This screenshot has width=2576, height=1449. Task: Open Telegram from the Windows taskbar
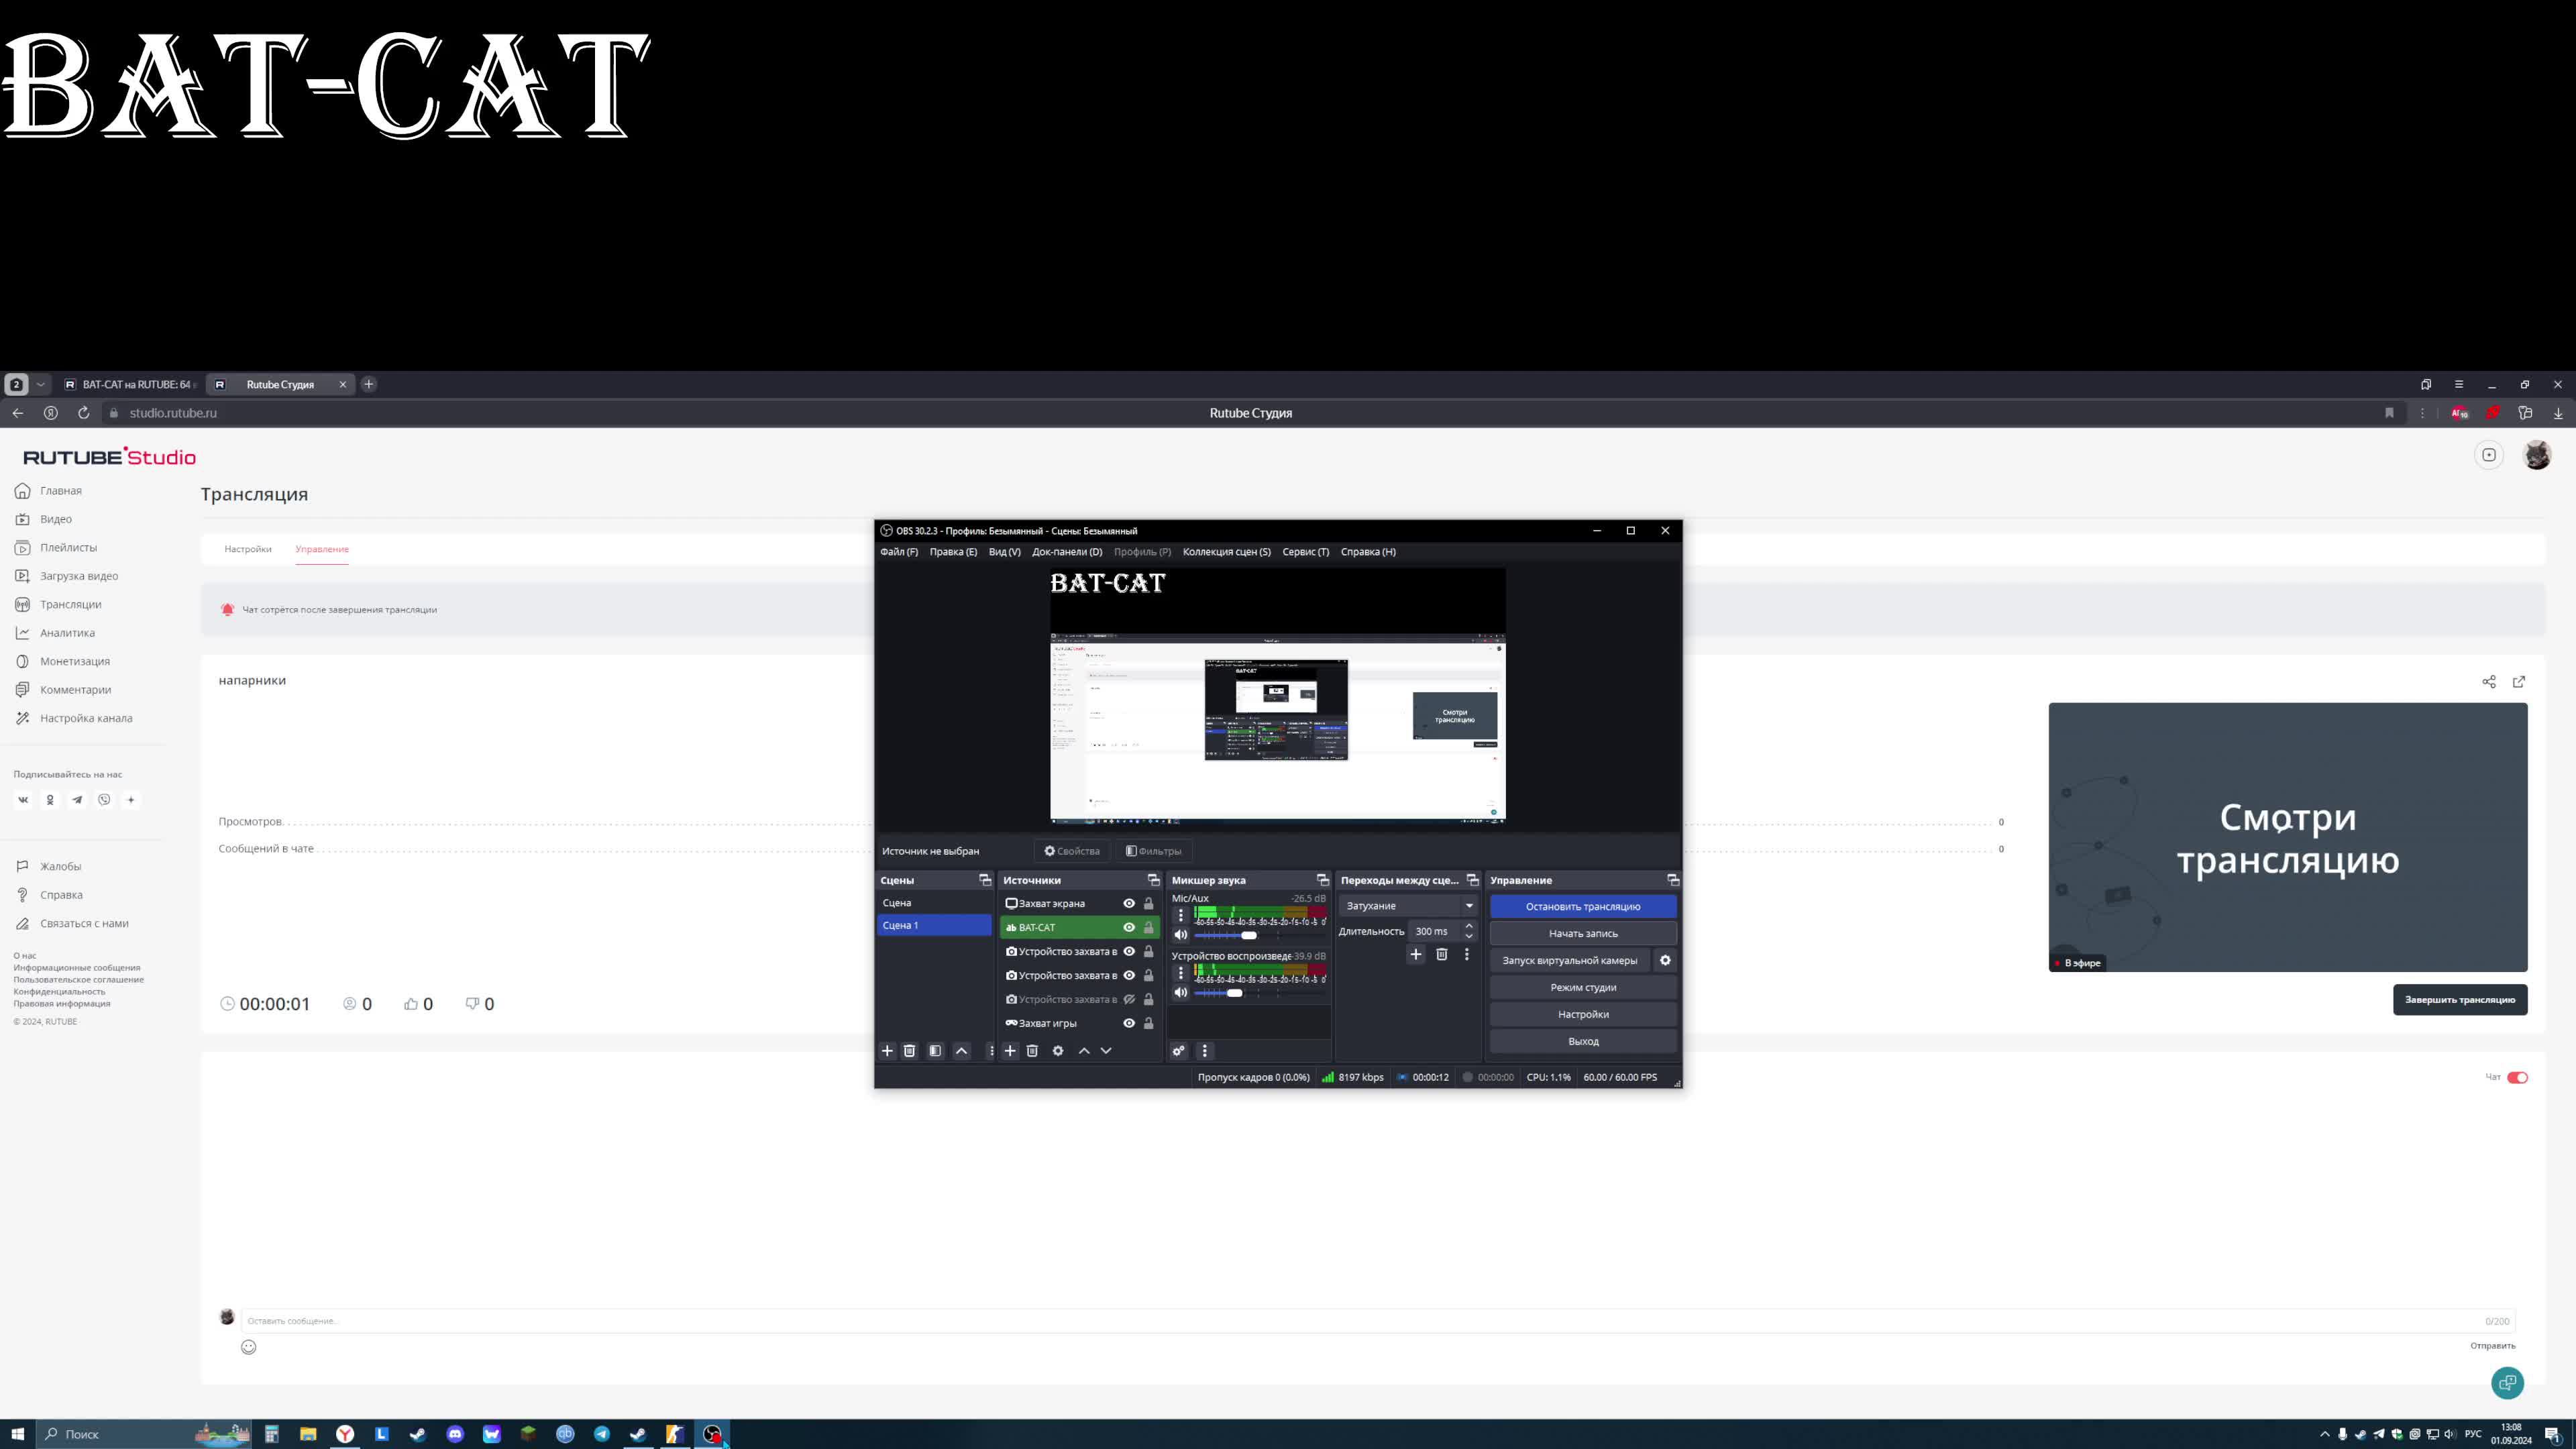coord(602,1434)
